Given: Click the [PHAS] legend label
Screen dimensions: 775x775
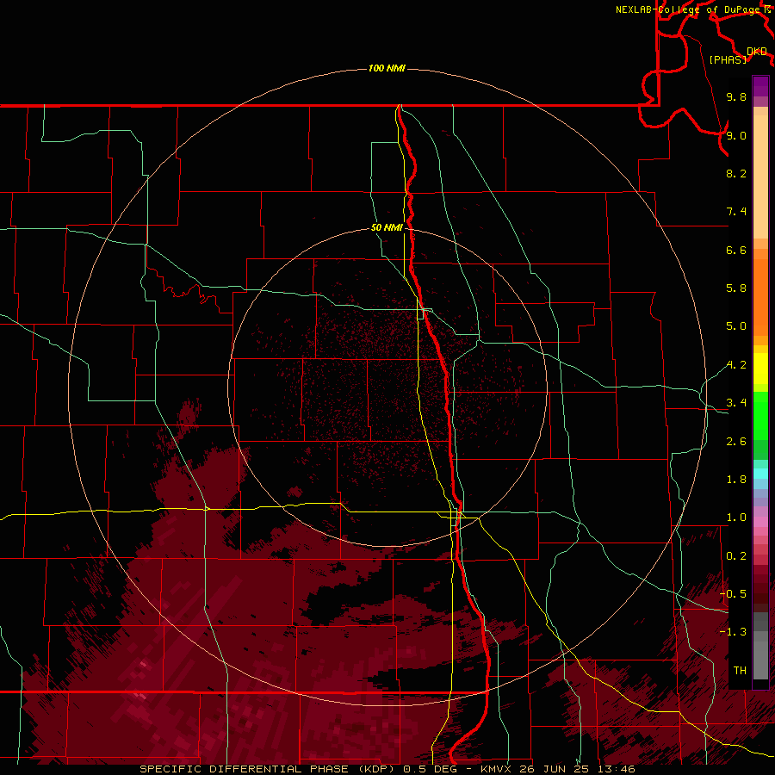Looking at the screenshot, I should click(x=728, y=59).
